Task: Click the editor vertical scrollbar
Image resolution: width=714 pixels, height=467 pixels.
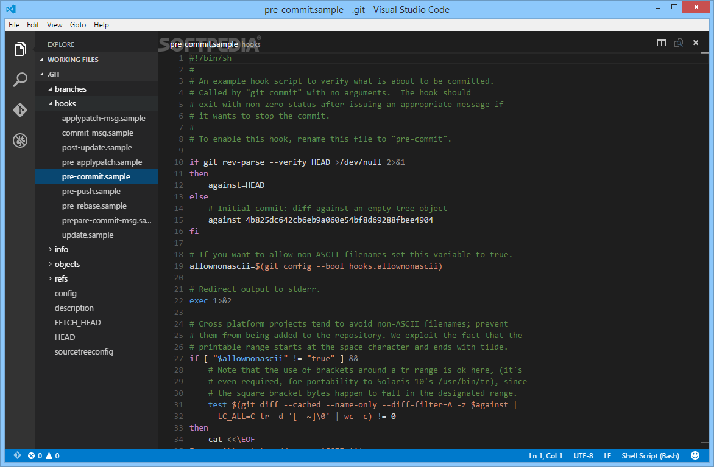Action: [x=705, y=248]
